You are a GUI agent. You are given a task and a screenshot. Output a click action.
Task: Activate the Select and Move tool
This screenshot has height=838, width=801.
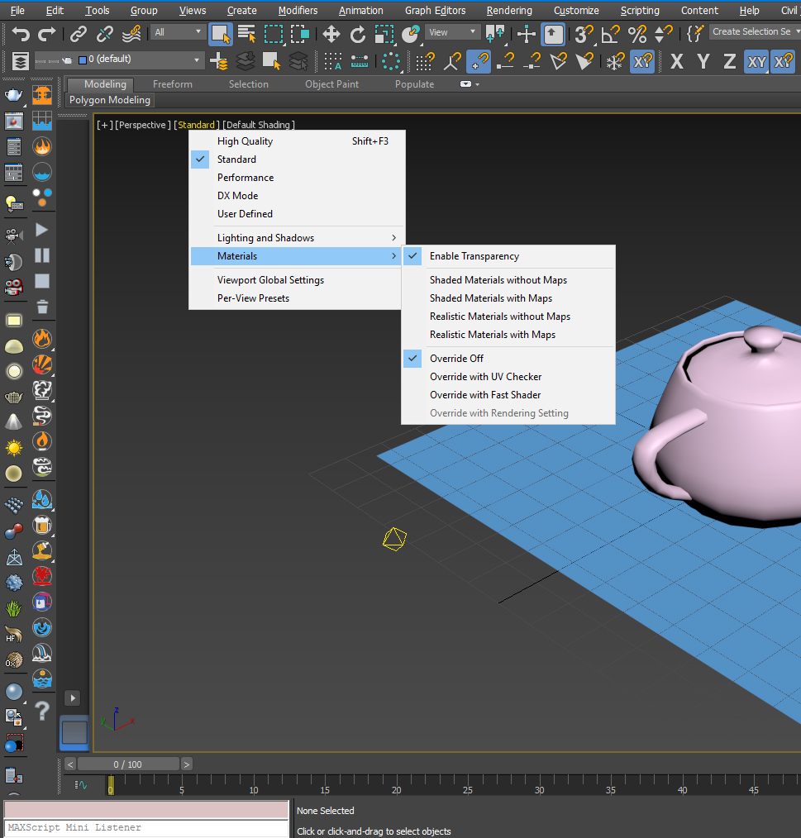(331, 34)
